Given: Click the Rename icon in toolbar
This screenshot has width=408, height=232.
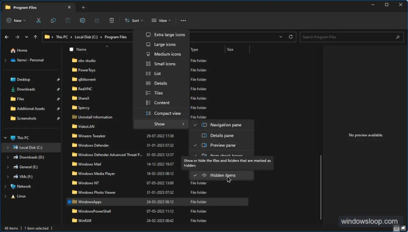Looking at the screenshot, I should point(82,21).
